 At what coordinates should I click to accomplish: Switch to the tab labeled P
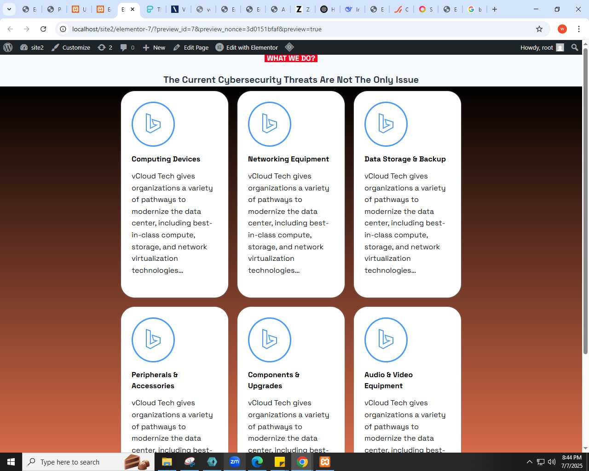click(x=54, y=9)
